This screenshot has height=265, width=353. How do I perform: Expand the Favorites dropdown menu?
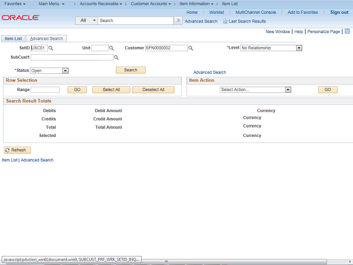coord(15,4)
